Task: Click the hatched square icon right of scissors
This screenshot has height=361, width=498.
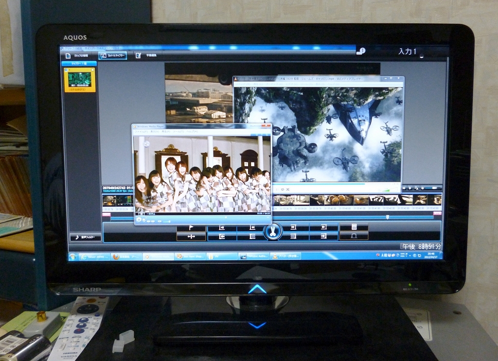Action: tap(293, 236)
